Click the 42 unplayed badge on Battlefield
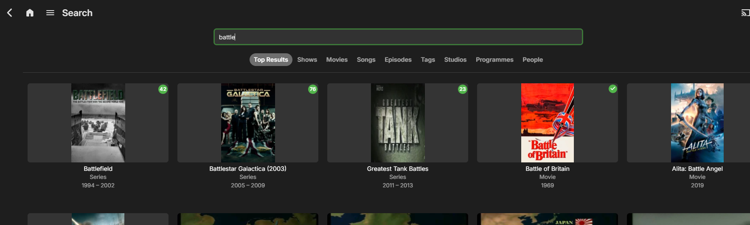750x225 pixels. [163, 89]
